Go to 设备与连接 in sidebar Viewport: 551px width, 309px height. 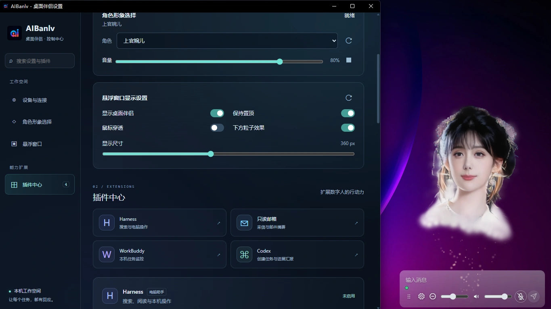tap(40, 100)
